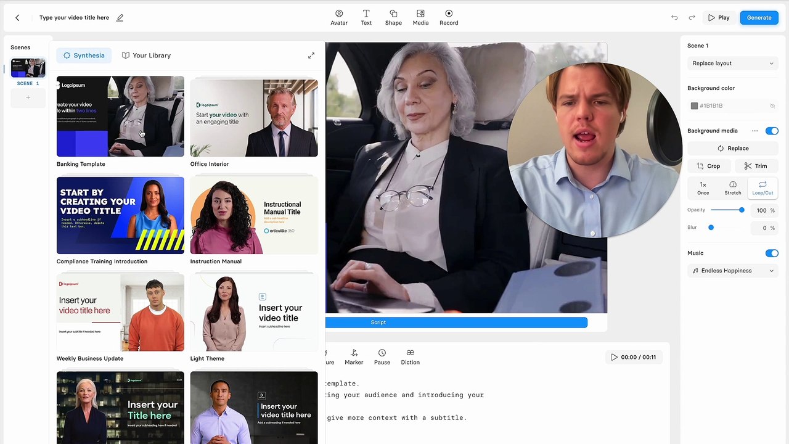
Task: Open the Diction tool
Action: tap(410, 357)
